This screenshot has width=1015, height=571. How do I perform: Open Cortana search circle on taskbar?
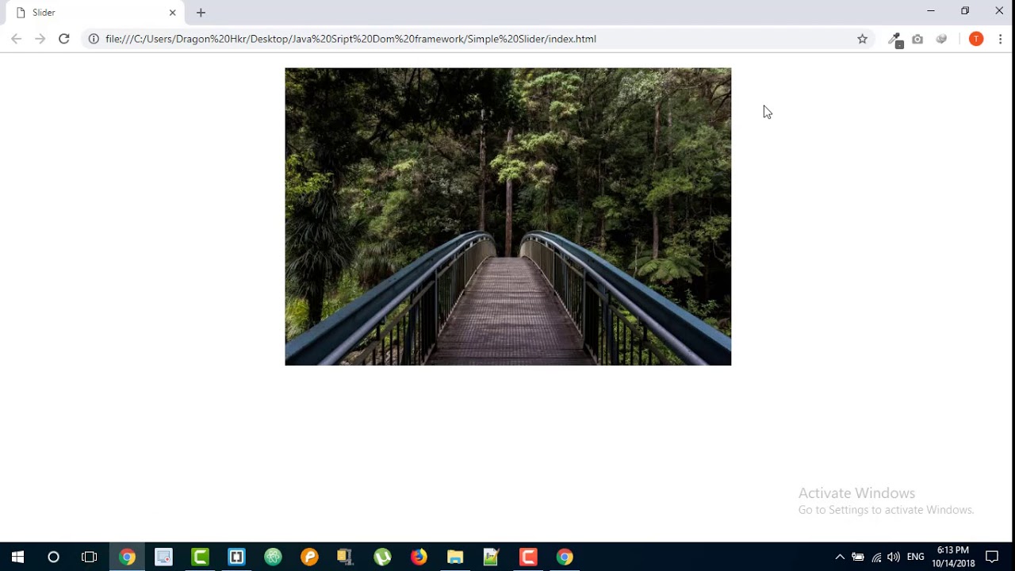point(53,557)
